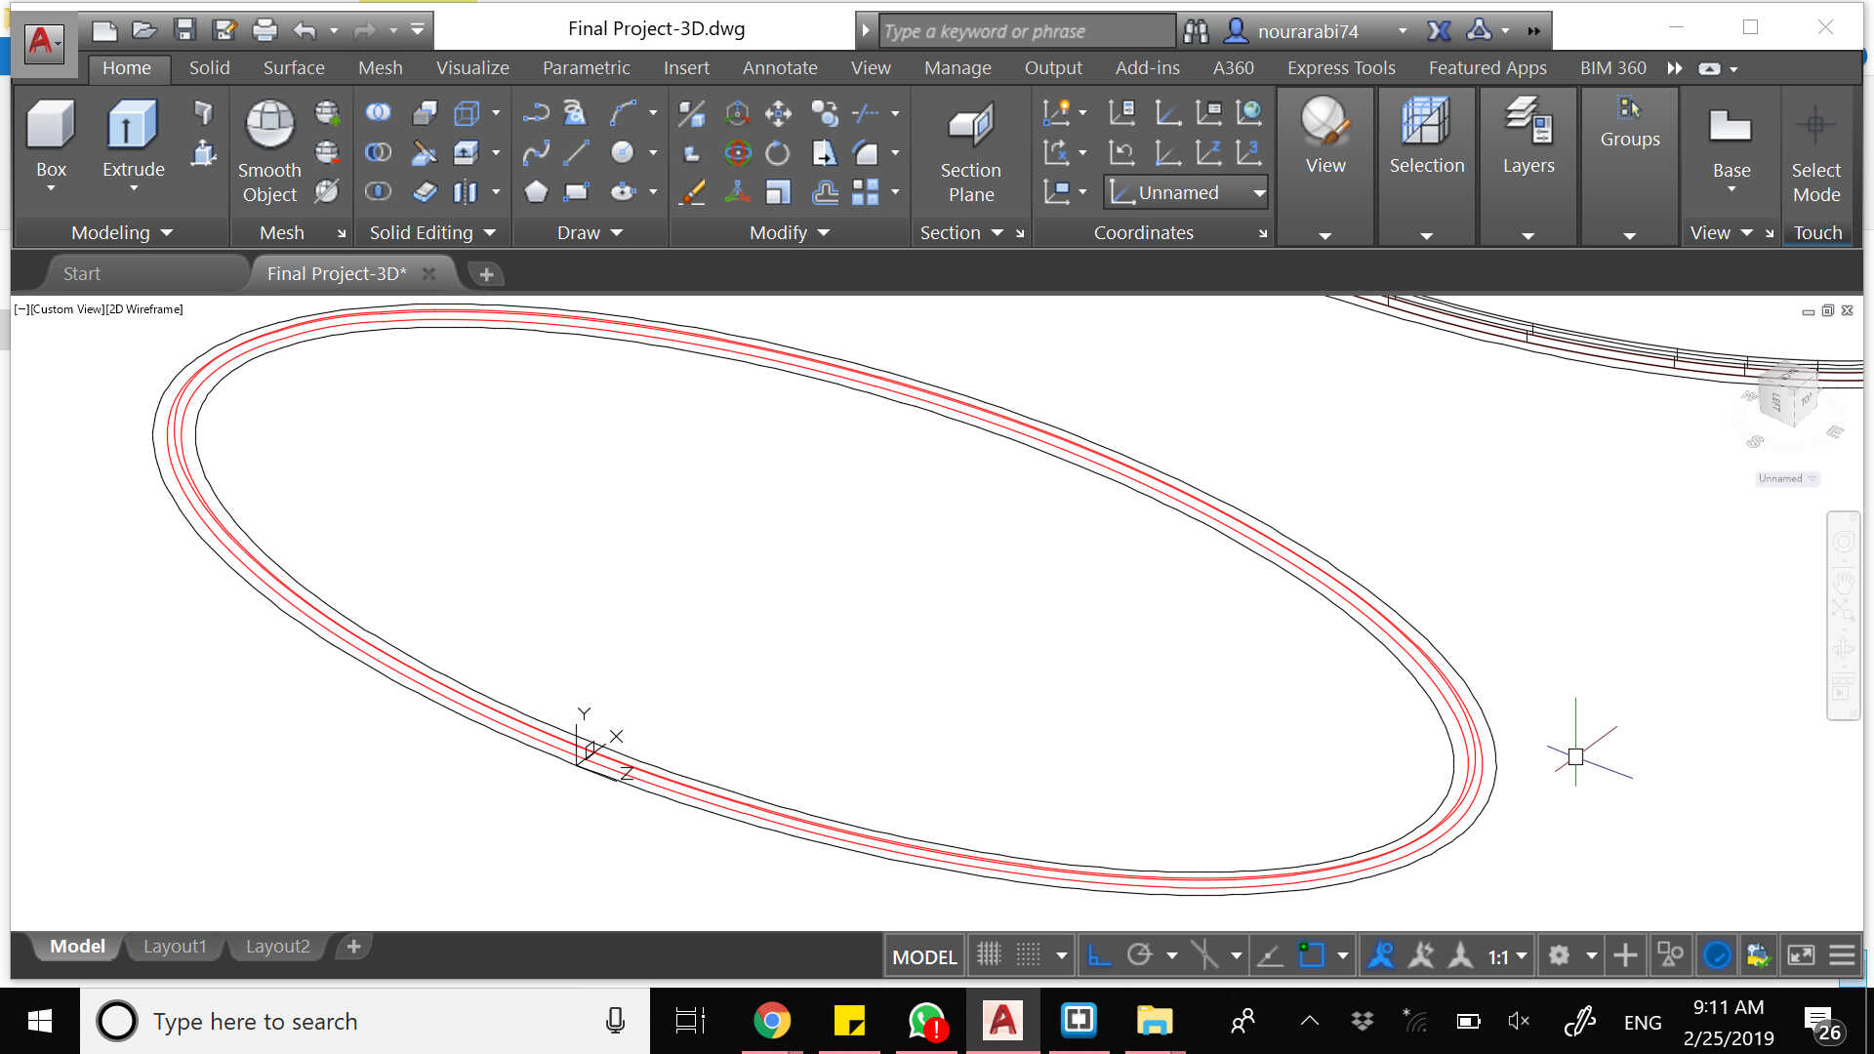Screen dimensions: 1874x1054
Task: Click the keyword search input field
Action: click(x=1025, y=31)
